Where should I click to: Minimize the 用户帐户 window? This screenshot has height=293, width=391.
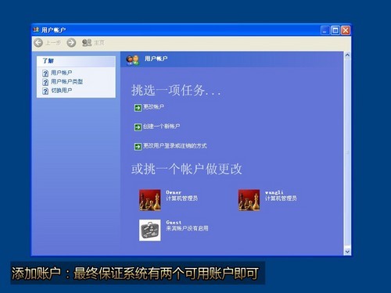click(x=325, y=30)
